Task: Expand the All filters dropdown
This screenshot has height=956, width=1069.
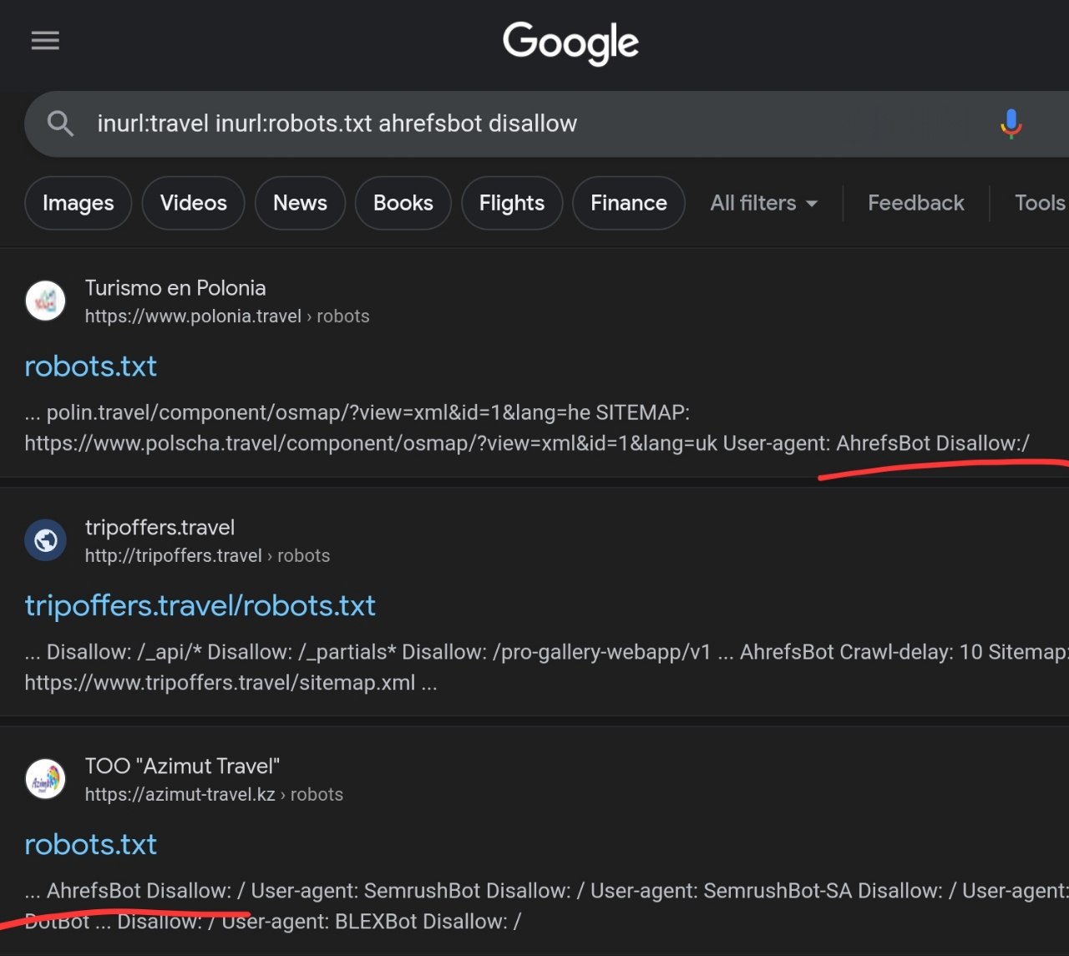Action: tap(763, 203)
